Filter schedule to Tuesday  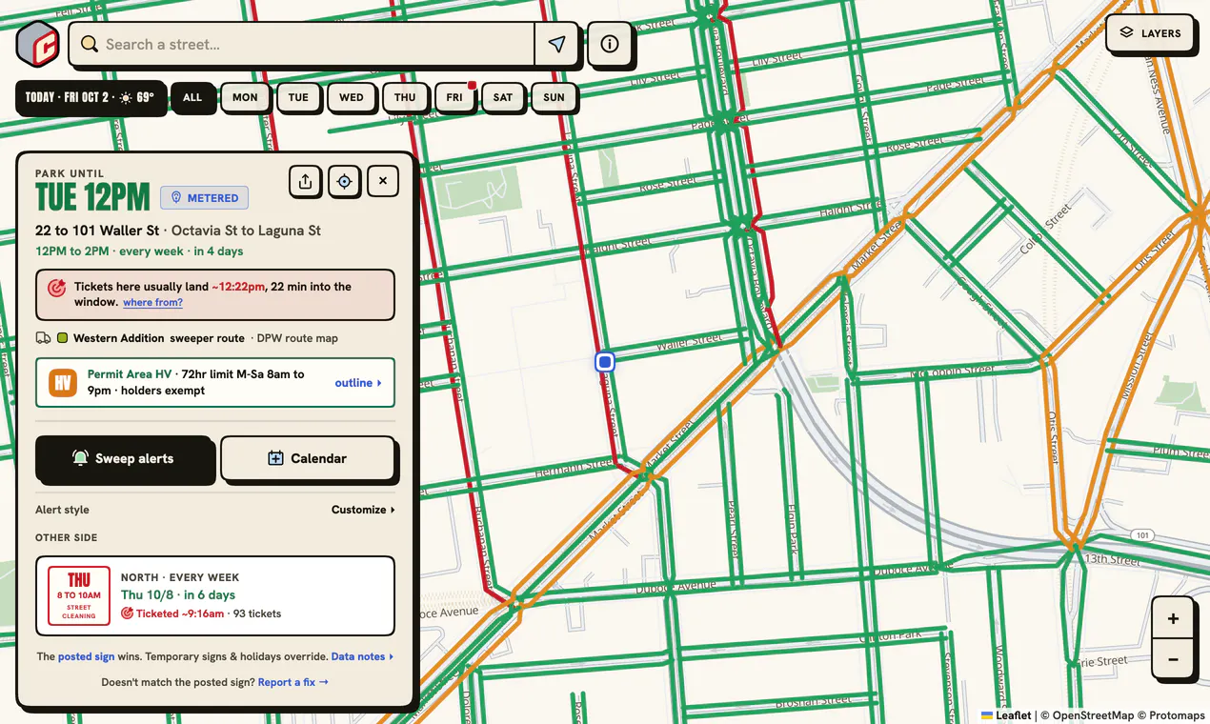pos(298,97)
